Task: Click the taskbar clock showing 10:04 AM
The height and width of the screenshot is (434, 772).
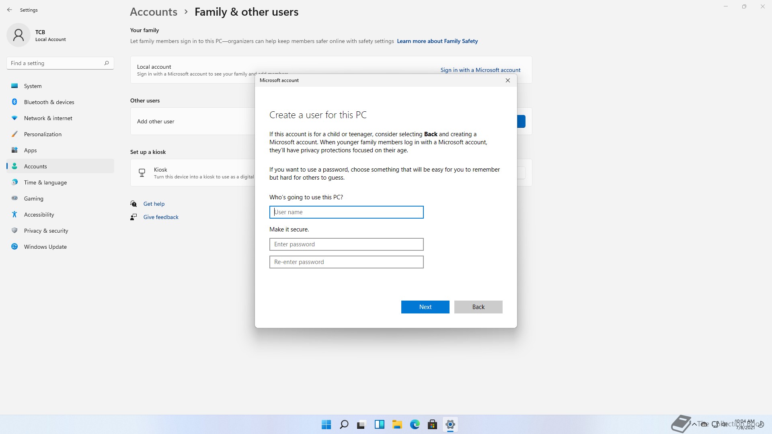Action: coord(745,424)
